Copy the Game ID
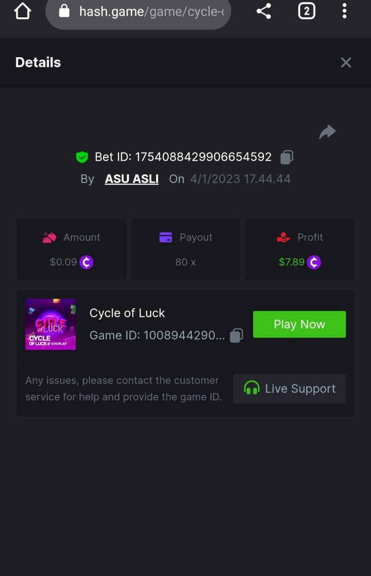Image resolution: width=371 pixels, height=576 pixels. [236, 336]
